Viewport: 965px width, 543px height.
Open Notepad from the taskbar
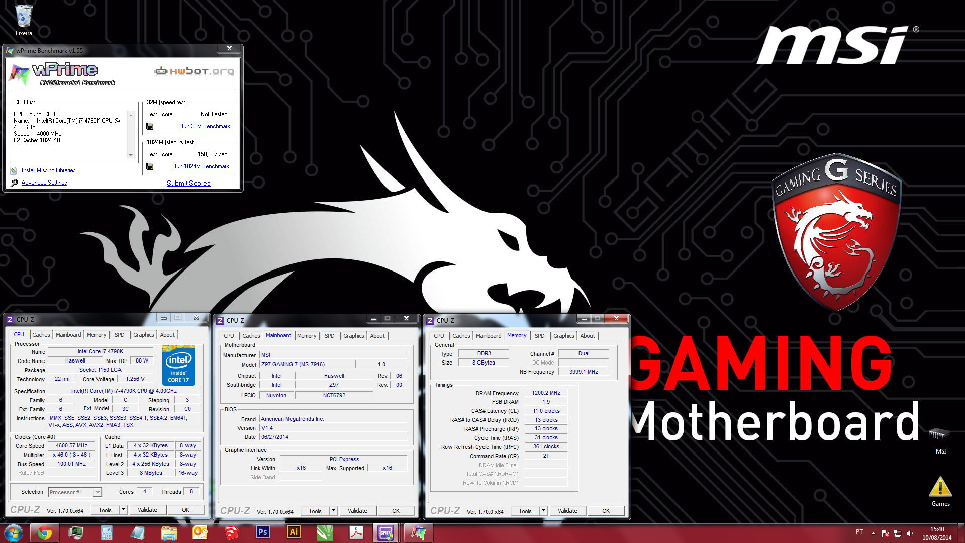(x=138, y=533)
